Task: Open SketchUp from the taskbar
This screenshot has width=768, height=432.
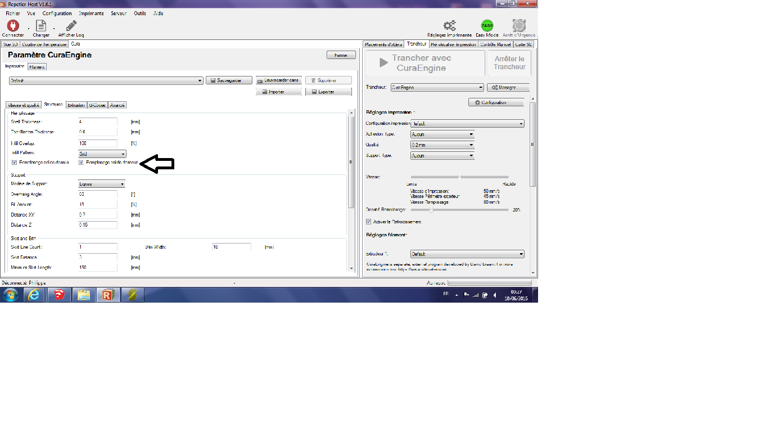Action: click(59, 295)
